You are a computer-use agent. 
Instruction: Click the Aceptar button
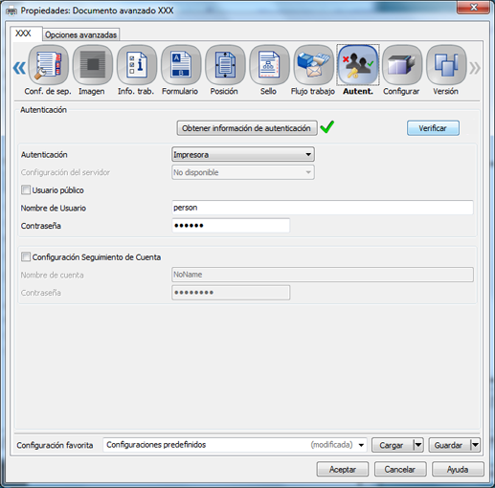click(343, 469)
